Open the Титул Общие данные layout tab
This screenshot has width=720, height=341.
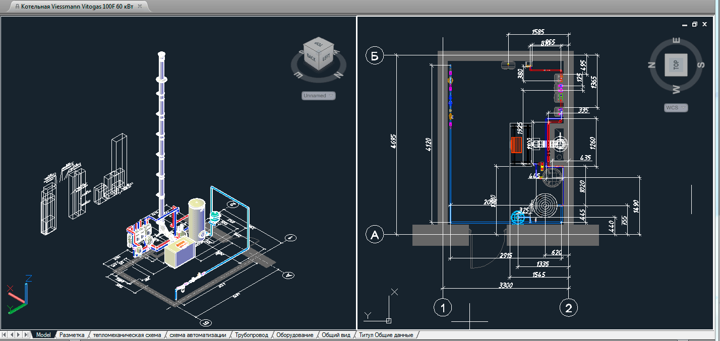pyautogui.click(x=386, y=334)
